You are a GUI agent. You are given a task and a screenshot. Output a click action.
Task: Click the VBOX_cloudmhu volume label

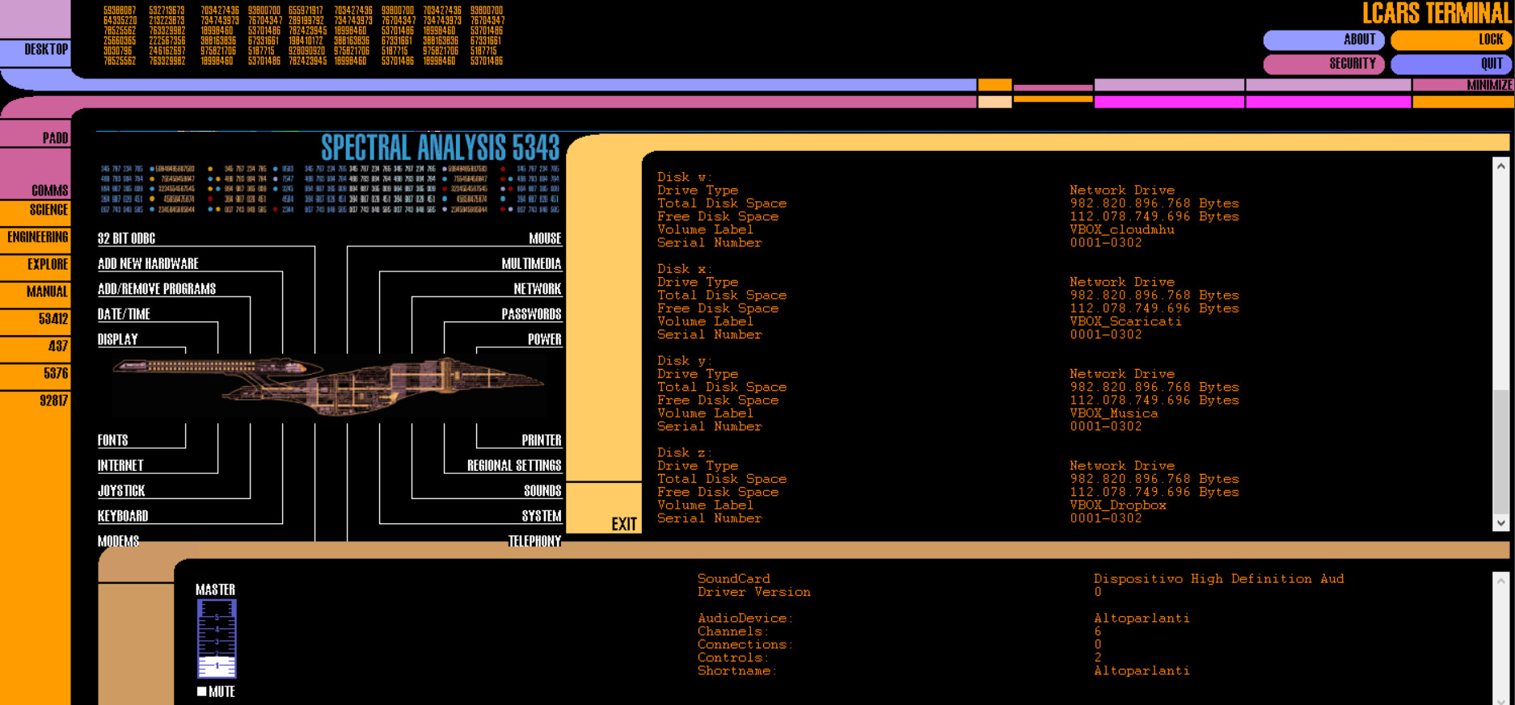(1122, 229)
